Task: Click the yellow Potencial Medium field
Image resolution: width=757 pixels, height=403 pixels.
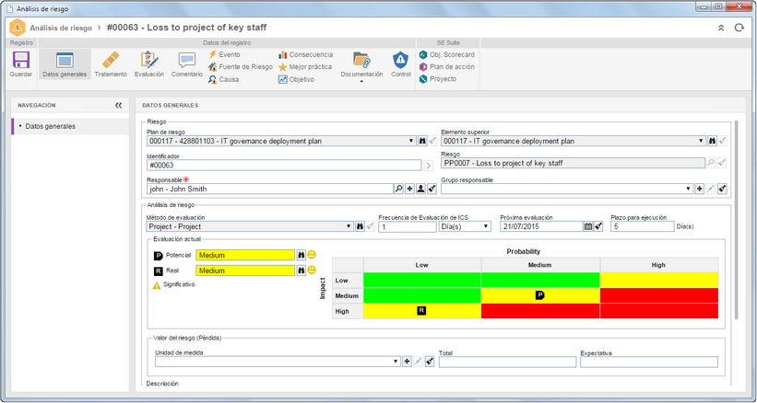Action: (x=245, y=255)
